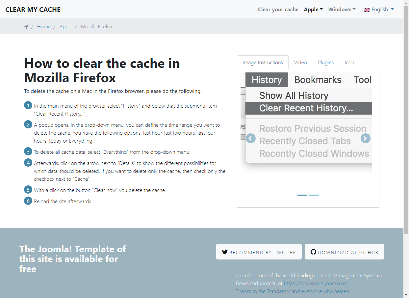Click 'The Joomla! Template of this site' heading
This screenshot has height=298, width=409.
click(72, 259)
